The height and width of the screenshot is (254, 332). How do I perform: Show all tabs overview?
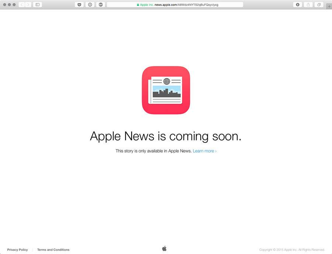319,5
